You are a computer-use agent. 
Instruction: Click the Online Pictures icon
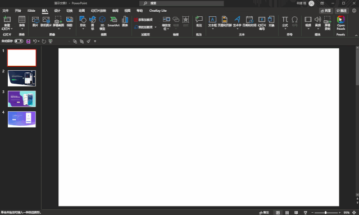coord(46,20)
